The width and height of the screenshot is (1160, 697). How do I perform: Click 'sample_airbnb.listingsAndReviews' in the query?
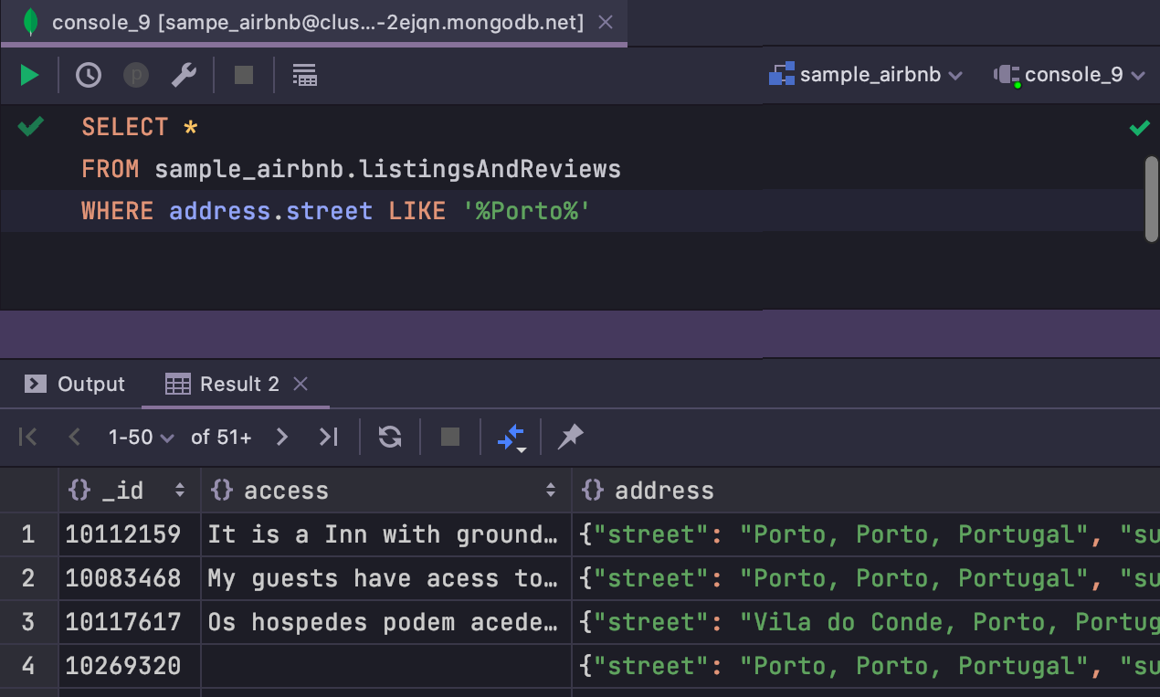[387, 170]
